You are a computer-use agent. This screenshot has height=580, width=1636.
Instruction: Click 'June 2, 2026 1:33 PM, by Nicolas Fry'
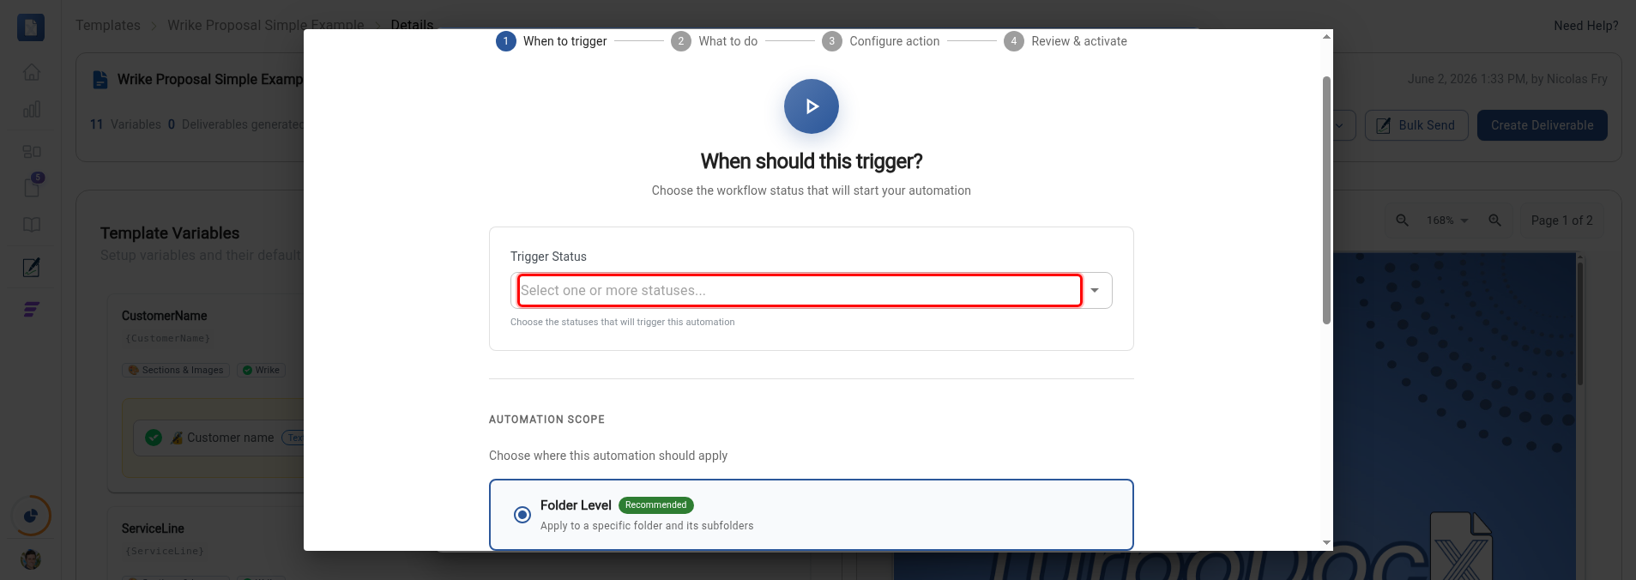pos(1507,79)
